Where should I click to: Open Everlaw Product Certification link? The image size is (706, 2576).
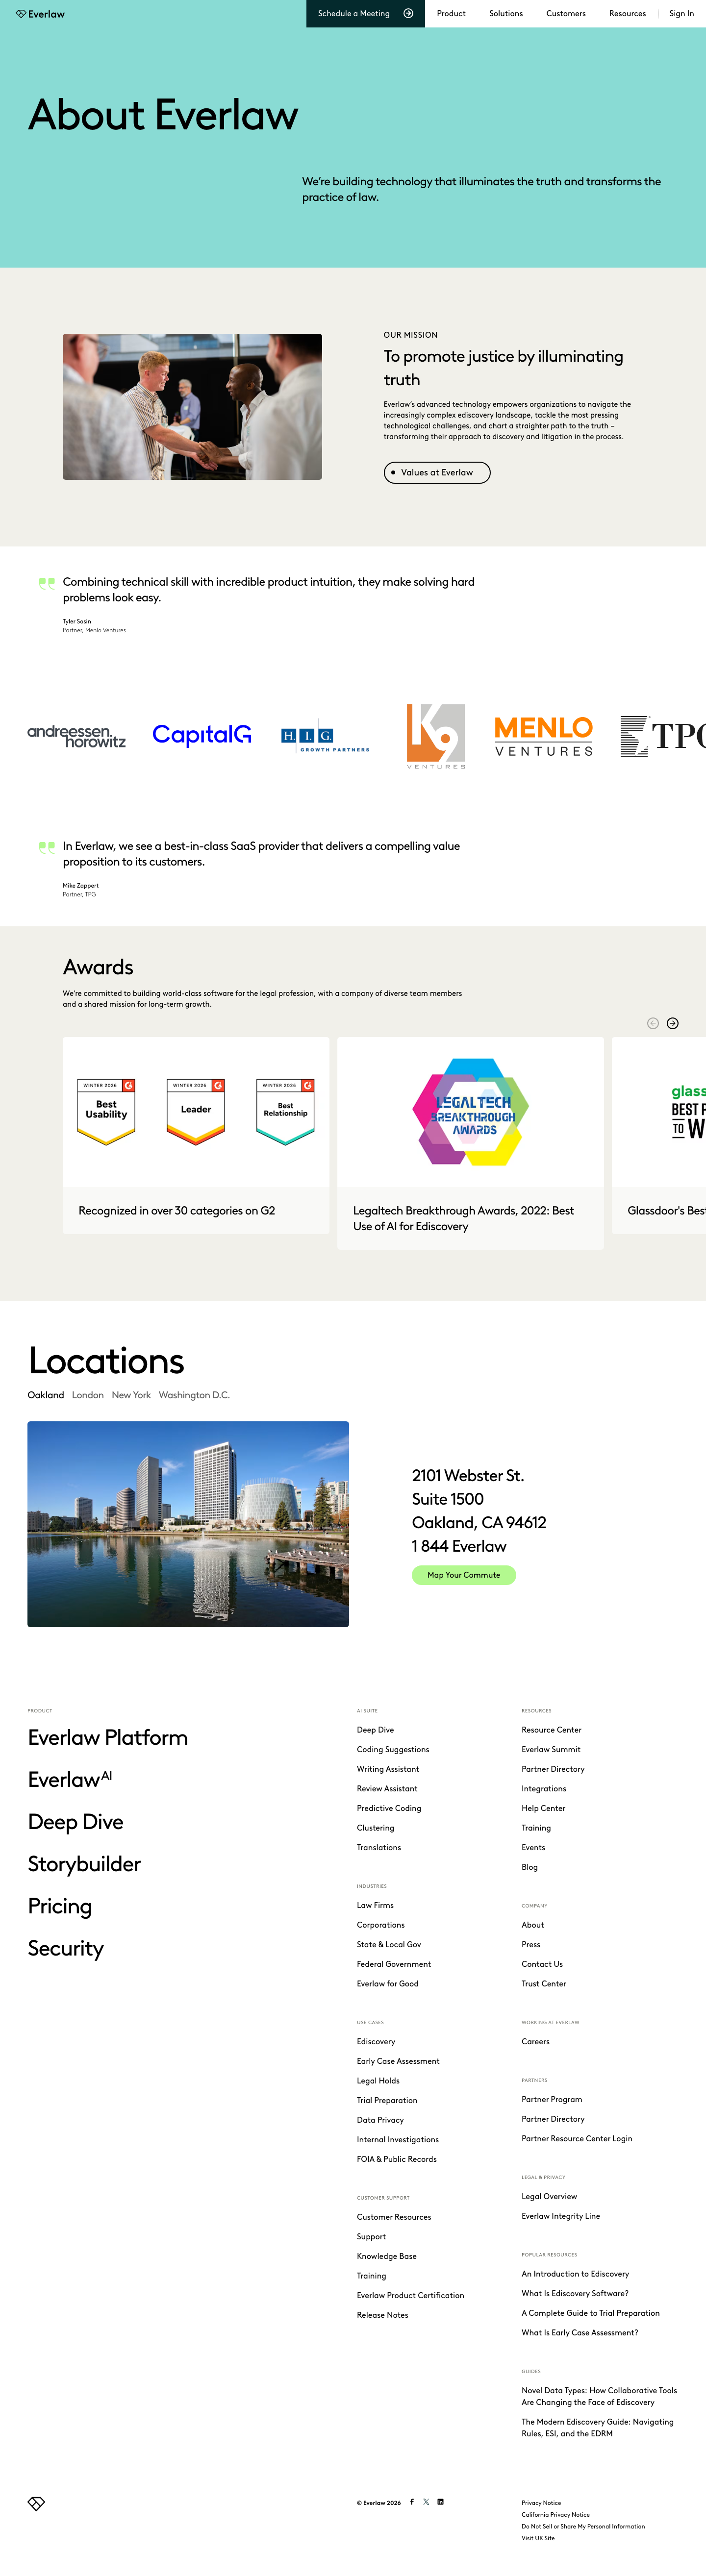click(410, 2295)
